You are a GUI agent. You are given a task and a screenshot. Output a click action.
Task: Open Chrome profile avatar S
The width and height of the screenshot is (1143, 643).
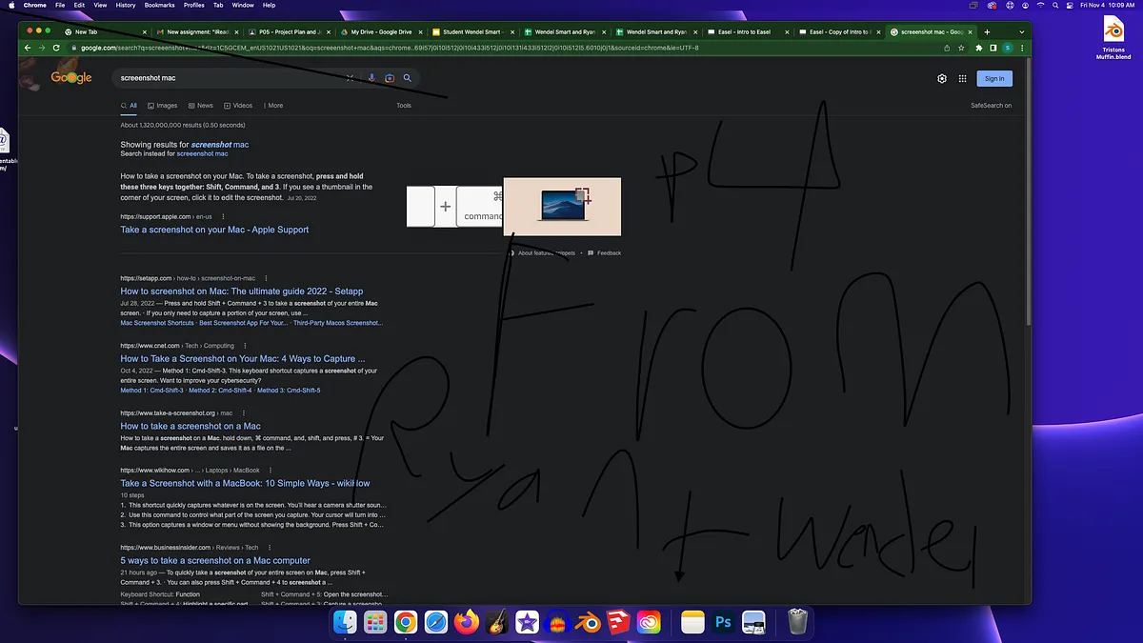tap(1008, 48)
